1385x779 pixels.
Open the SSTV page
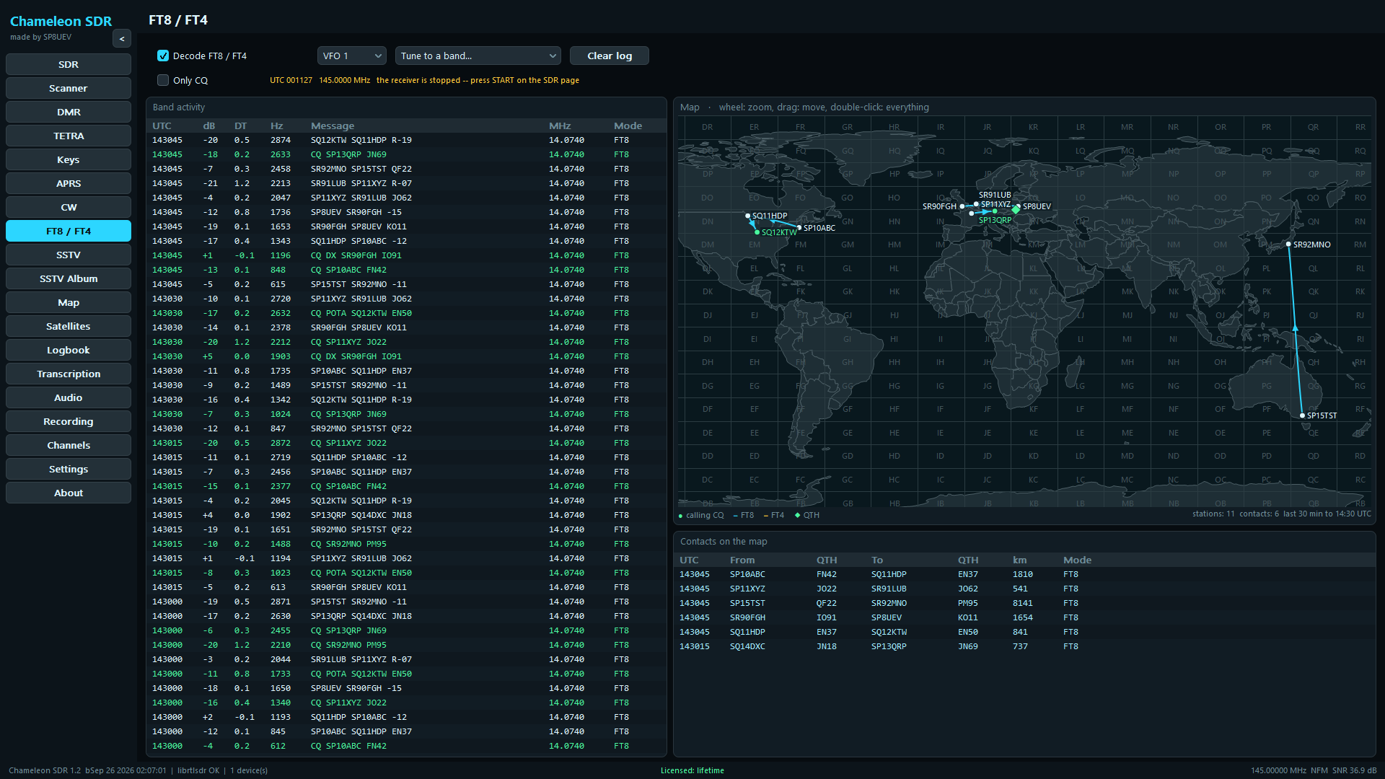pyautogui.click(x=69, y=255)
